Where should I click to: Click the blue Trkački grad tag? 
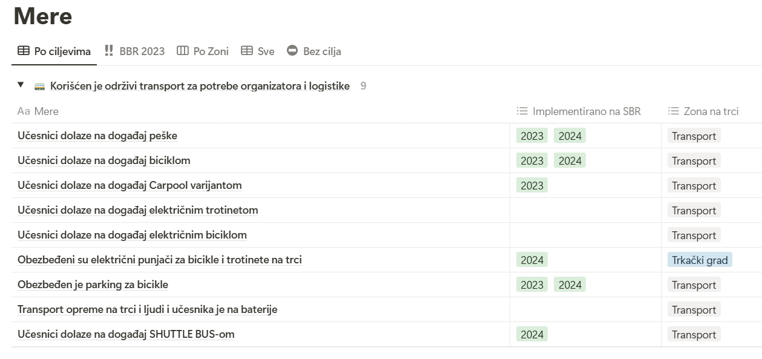pos(700,260)
